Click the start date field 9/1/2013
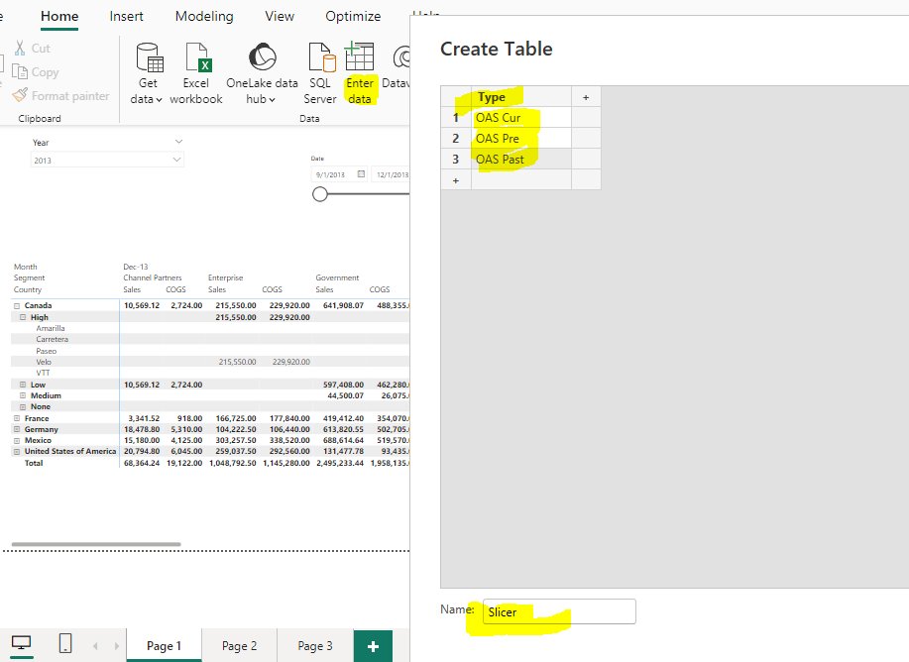 pyautogui.click(x=340, y=174)
